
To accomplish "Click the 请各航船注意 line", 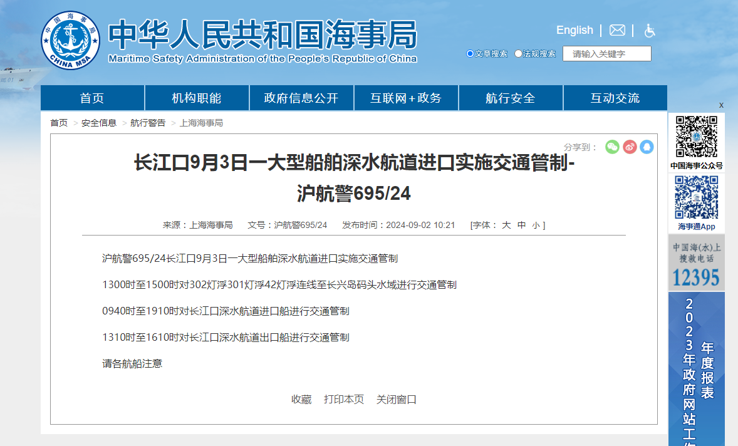I will pos(132,364).
